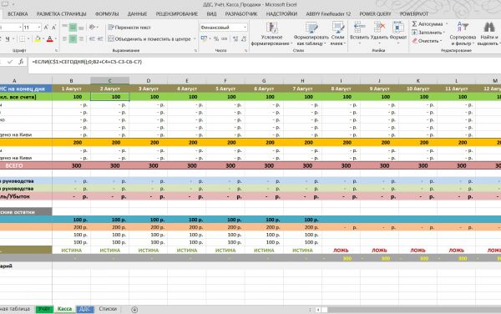The height and width of the screenshot is (314, 501).
Task: Confirm formula with the checkmark button
Action: tap(10, 62)
